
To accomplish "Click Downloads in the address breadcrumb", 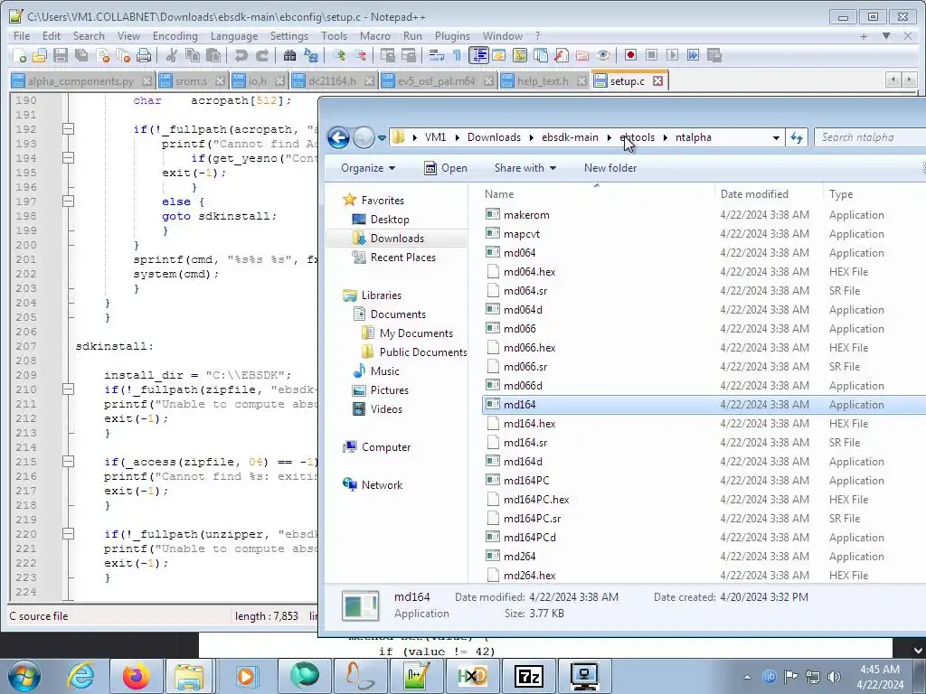I will tap(494, 137).
